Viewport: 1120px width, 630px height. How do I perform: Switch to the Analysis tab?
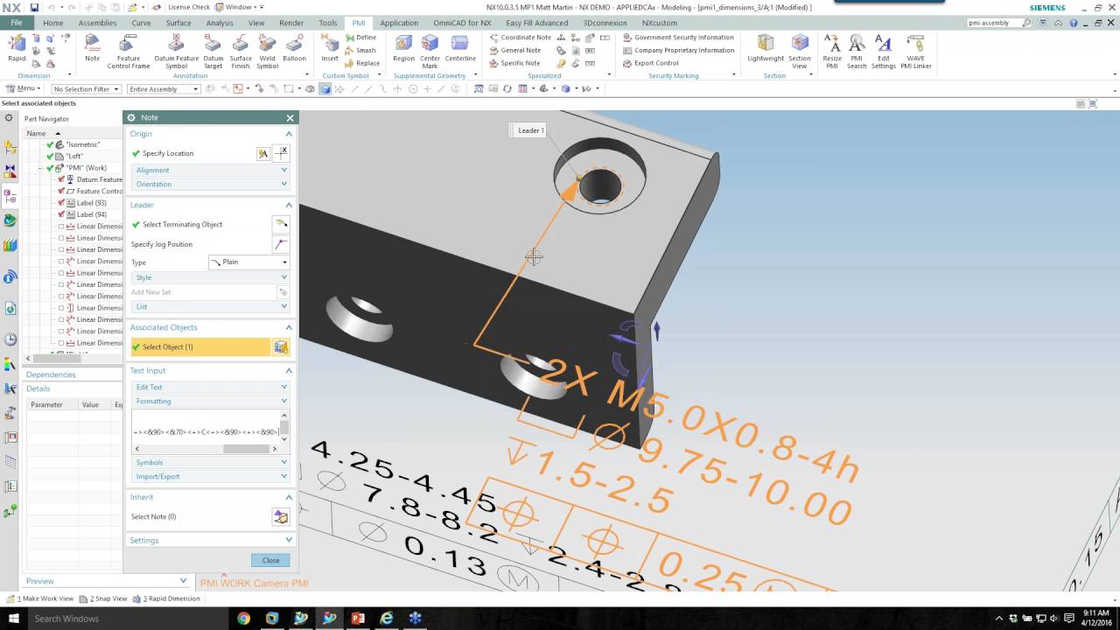pos(220,23)
